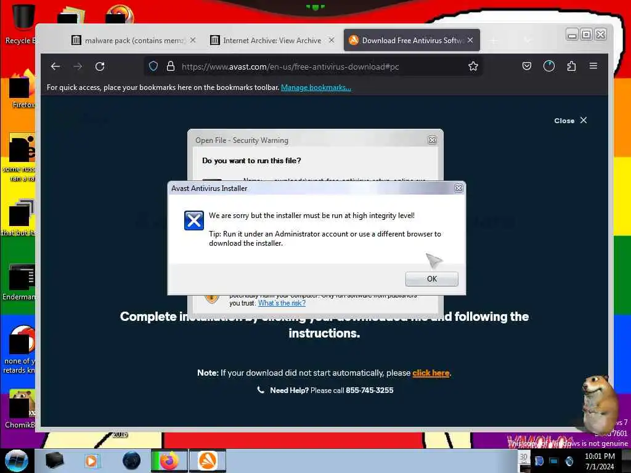
Task: Close the Download Free Antivirus tab
Action: [470, 40]
